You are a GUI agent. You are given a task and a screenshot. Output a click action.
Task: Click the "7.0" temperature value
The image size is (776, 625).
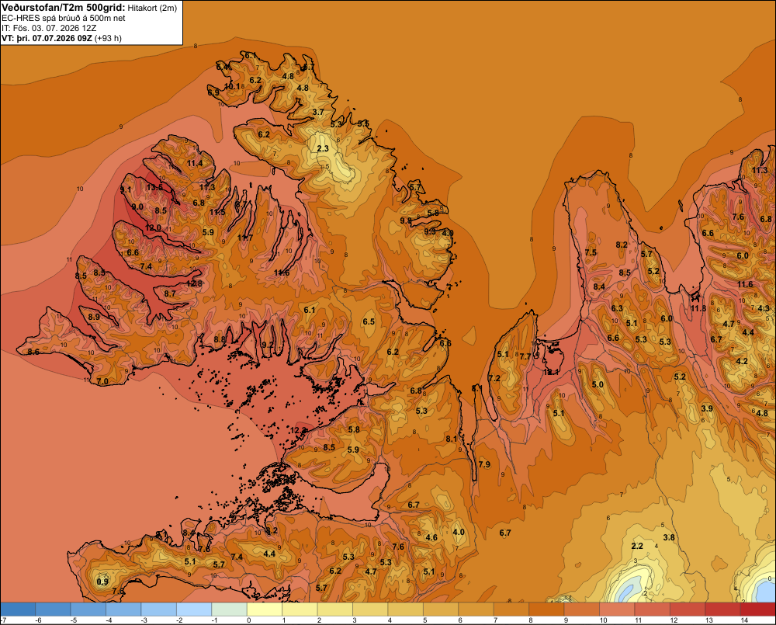pos(102,381)
